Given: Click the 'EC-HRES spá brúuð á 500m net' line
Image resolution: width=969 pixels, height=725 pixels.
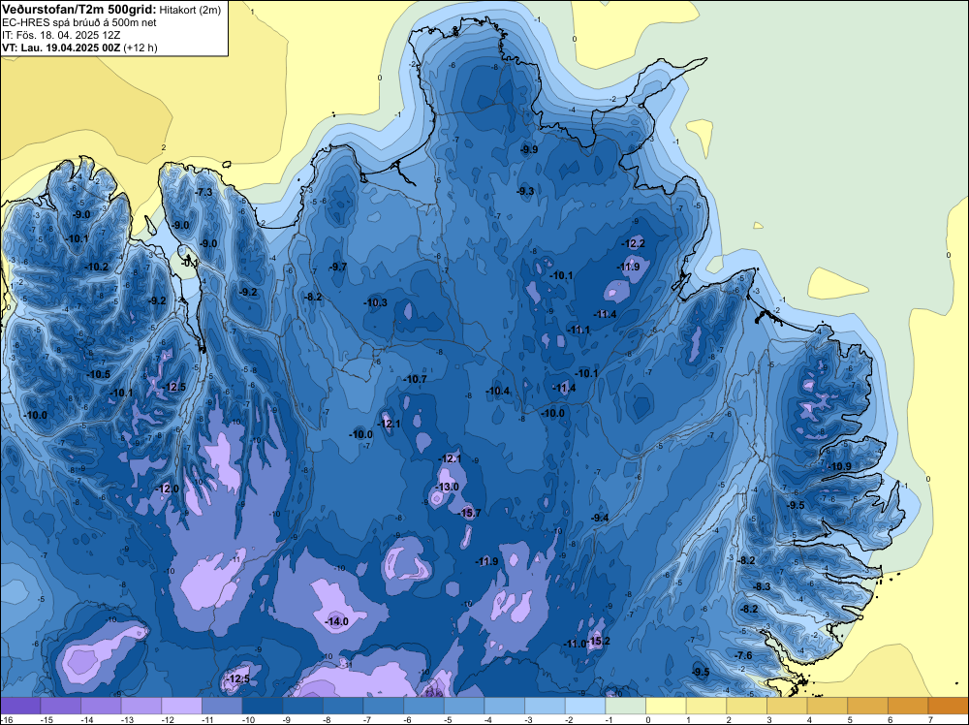Looking at the screenshot, I should pos(78,23).
